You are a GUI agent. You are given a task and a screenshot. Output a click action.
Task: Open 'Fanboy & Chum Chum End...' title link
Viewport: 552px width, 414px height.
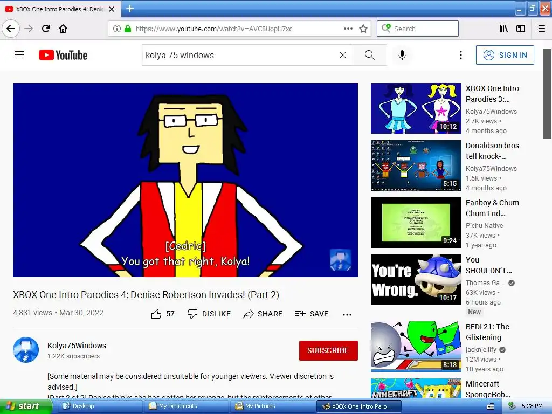(493, 208)
